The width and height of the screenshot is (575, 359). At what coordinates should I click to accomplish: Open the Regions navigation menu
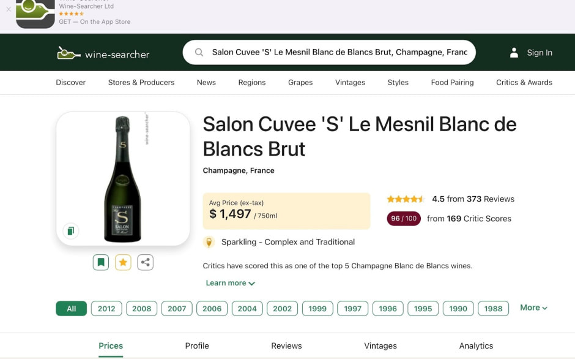click(x=252, y=82)
